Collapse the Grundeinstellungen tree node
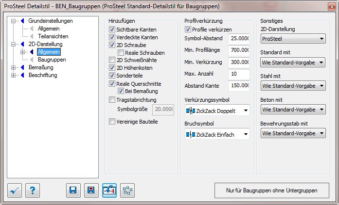 [x=14, y=21]
